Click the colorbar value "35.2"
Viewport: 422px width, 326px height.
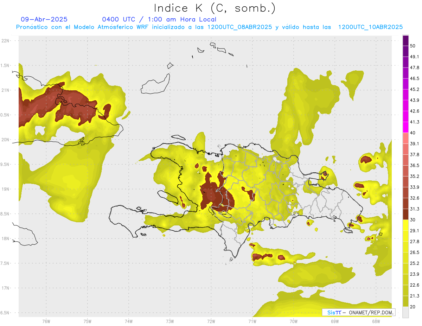click(x=414, y=176)
